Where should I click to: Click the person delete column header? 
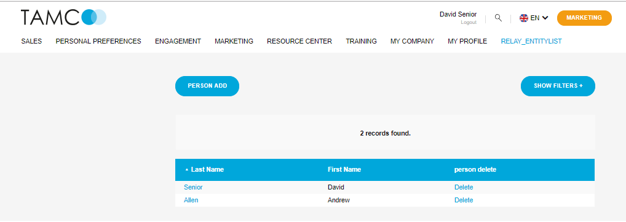tap(475, 169)
